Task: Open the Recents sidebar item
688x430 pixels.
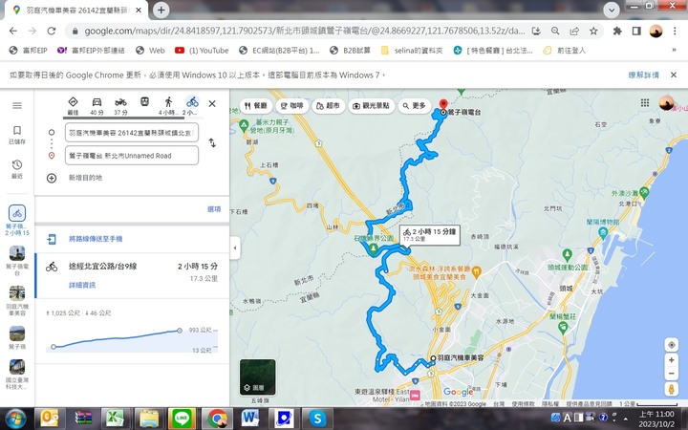Action: pos(17,169)
